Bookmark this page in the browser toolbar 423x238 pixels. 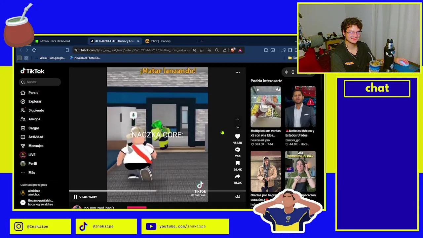pyautogui.click(x=67, y=50)
